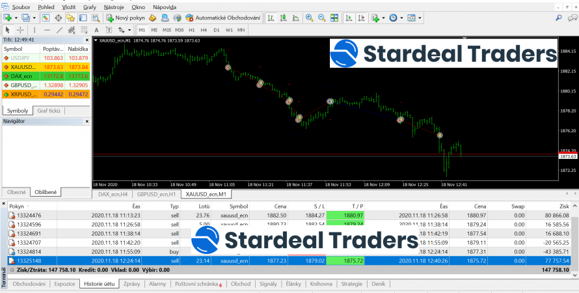Switch to the GBPUSD_ecn,H1 chart tab

157,194
